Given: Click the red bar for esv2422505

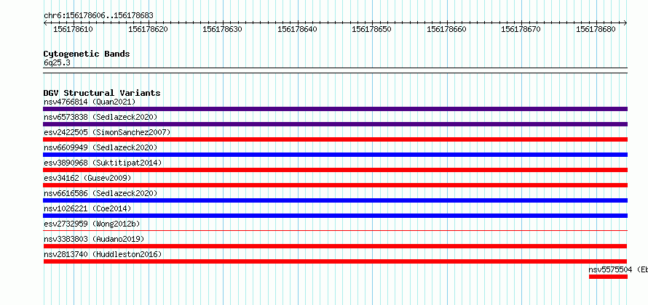Looking at the screenshot, I should point(335,139).
